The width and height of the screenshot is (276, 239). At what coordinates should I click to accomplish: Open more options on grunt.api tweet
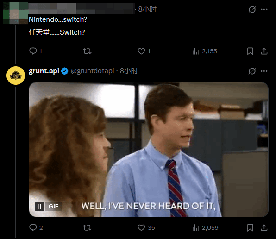click(264, 71)
